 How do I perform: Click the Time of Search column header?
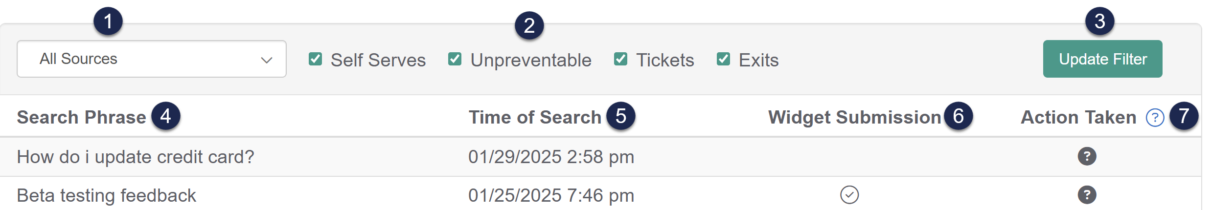pos(535,118)
